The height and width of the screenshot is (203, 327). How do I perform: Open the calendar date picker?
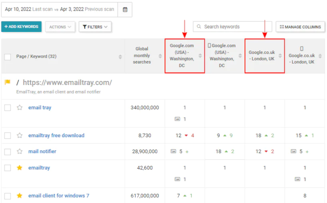click(125, 9)
